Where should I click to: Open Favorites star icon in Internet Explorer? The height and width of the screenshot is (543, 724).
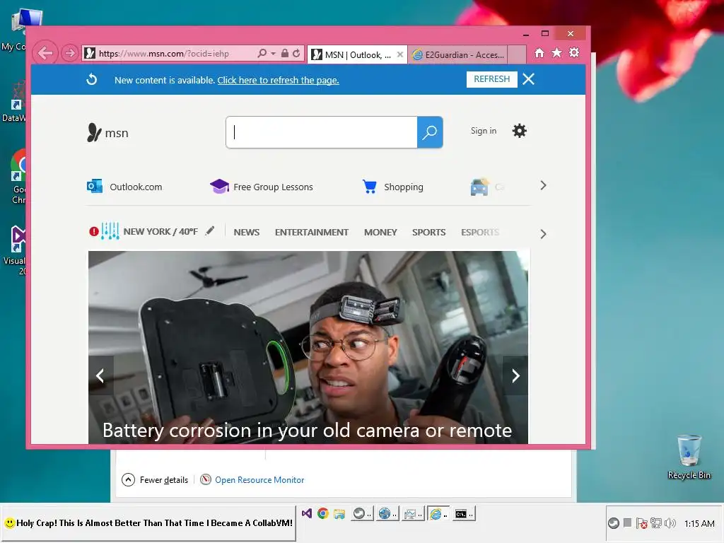point(557,52)
